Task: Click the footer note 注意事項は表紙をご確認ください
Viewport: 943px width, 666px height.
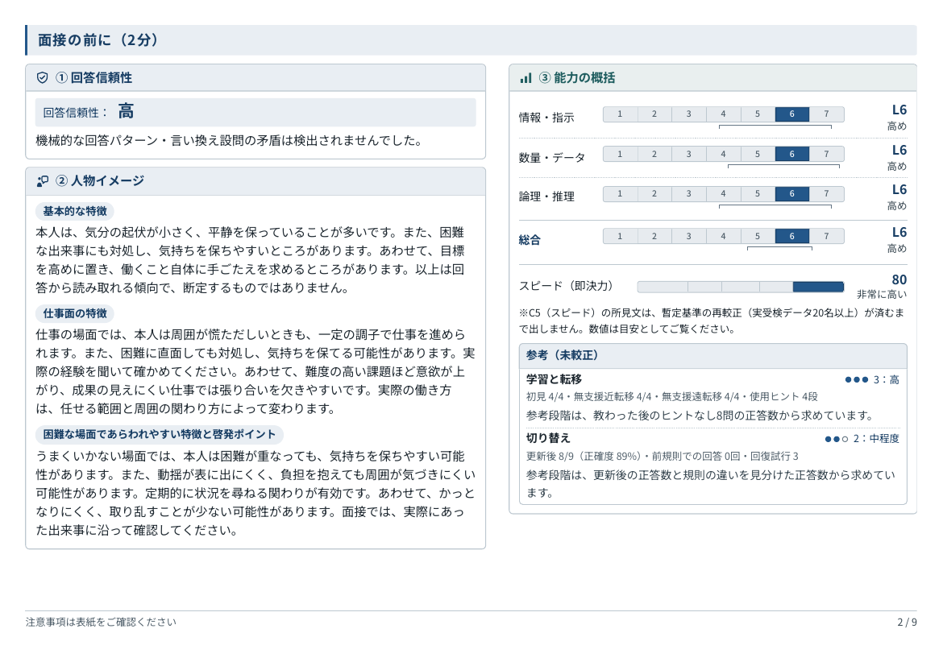Action: point(101,623)
